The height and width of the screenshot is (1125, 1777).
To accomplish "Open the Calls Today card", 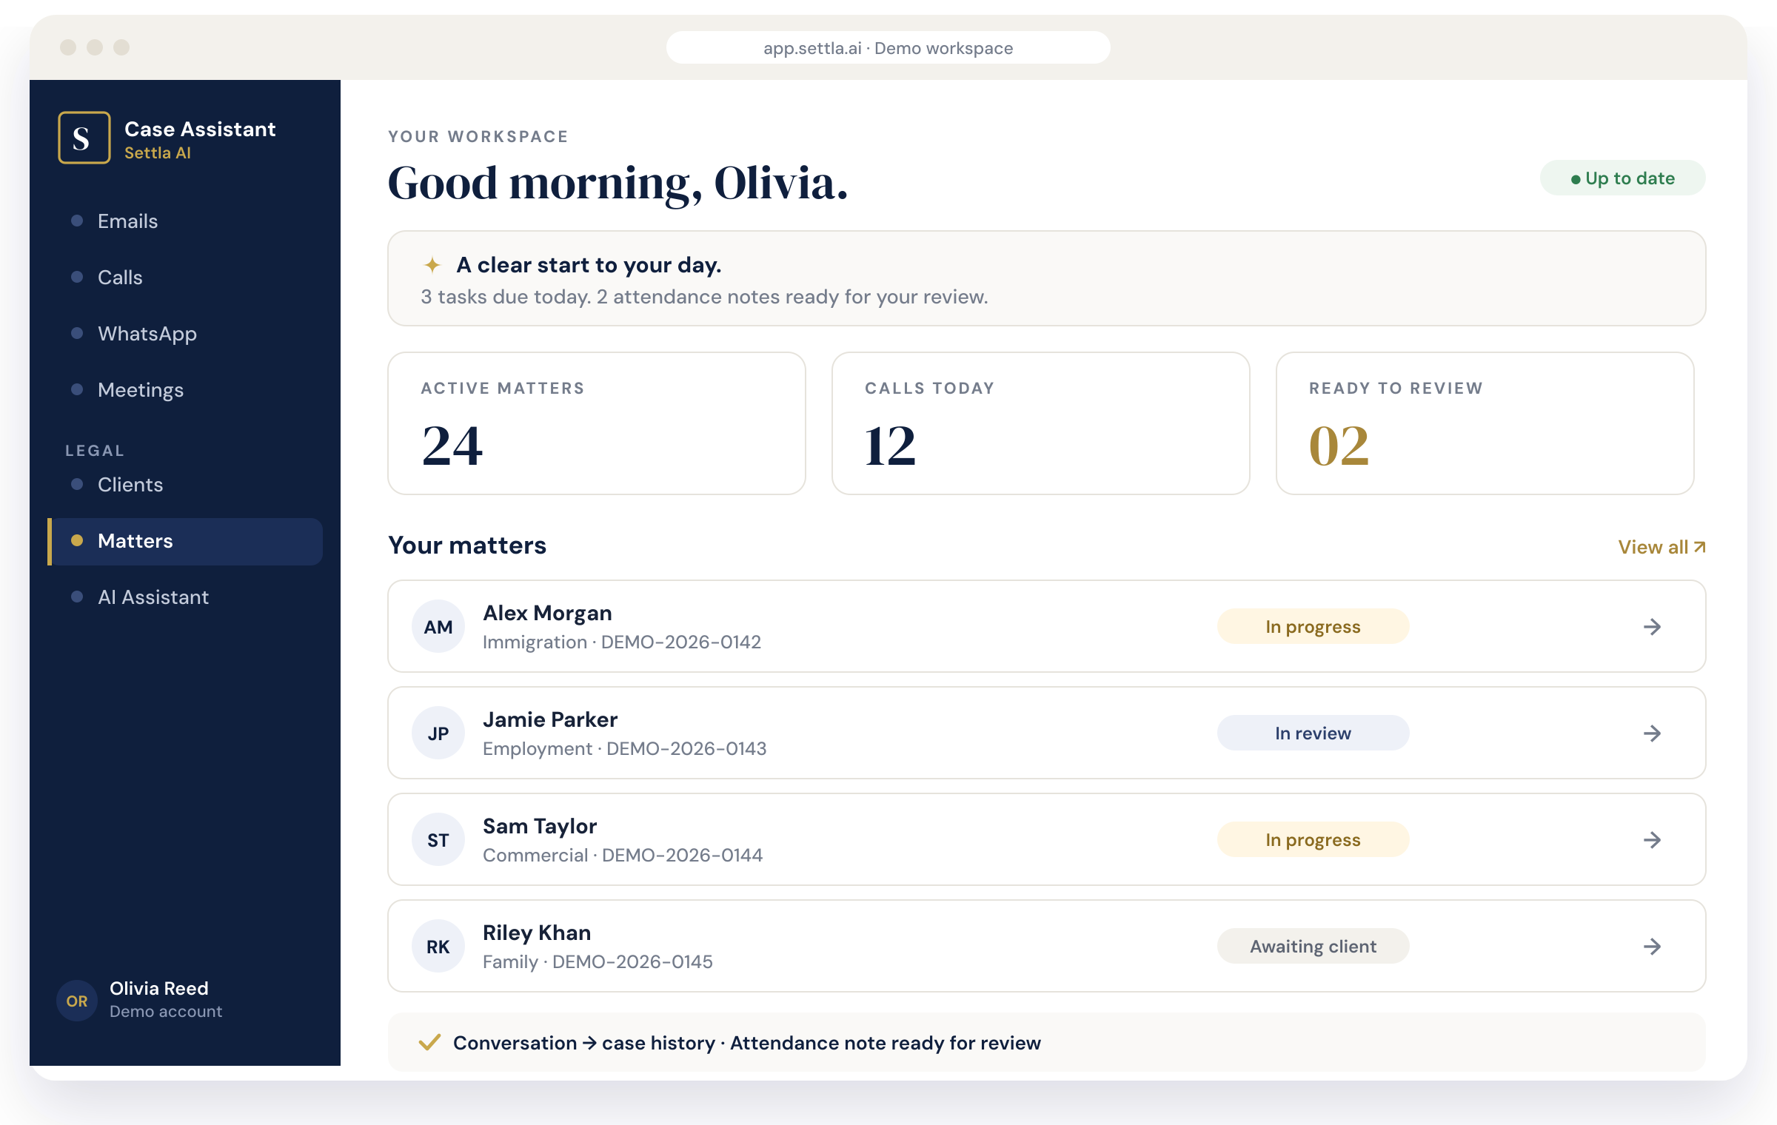I will [1041, 423].
